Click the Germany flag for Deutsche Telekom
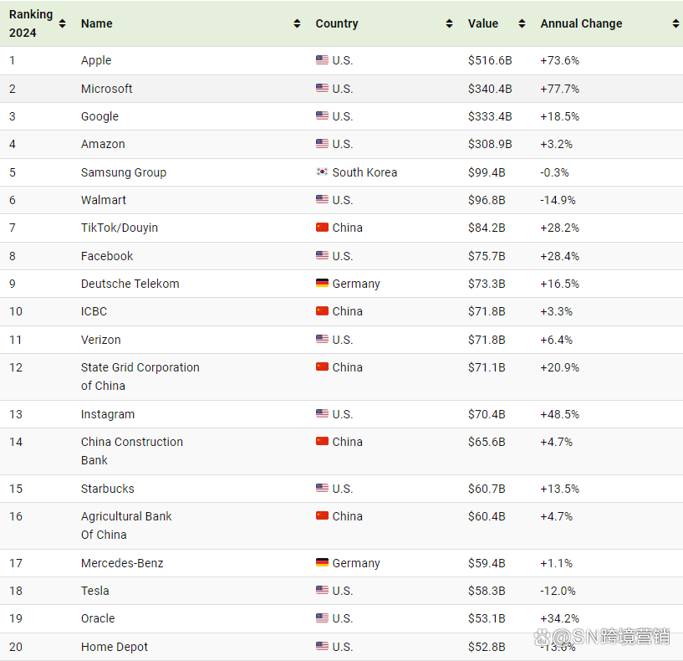The image size is (683, 661). point(323,283)
